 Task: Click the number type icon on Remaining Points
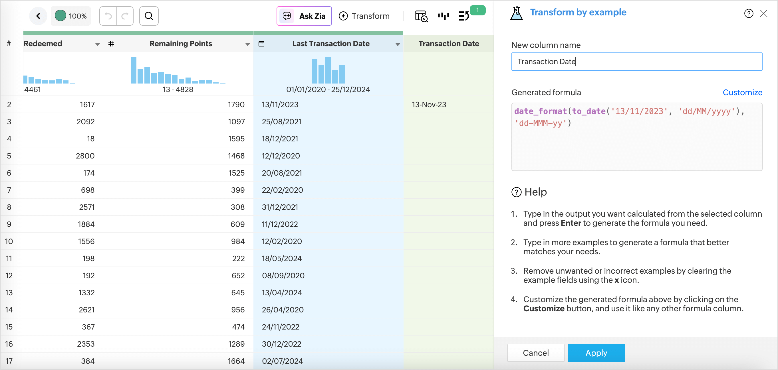pos(111,44)
